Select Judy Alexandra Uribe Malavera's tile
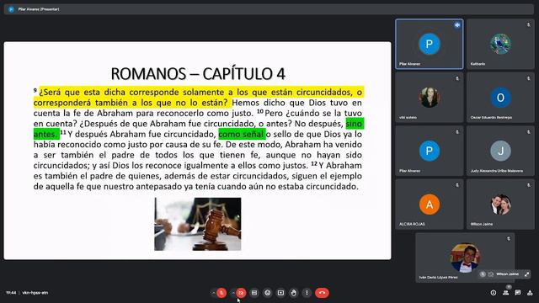Image resolution: width=539 pixels, height=303 pixels. [x=500, y=151]
